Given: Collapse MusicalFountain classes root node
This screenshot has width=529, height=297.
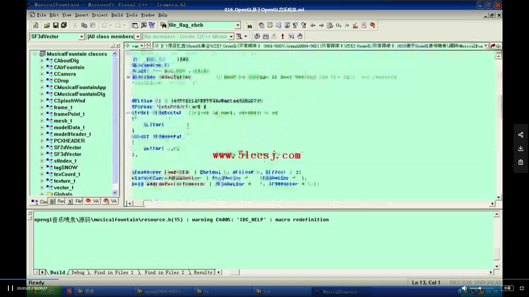Looking at the screenshot, I should [x=35, y=54].
